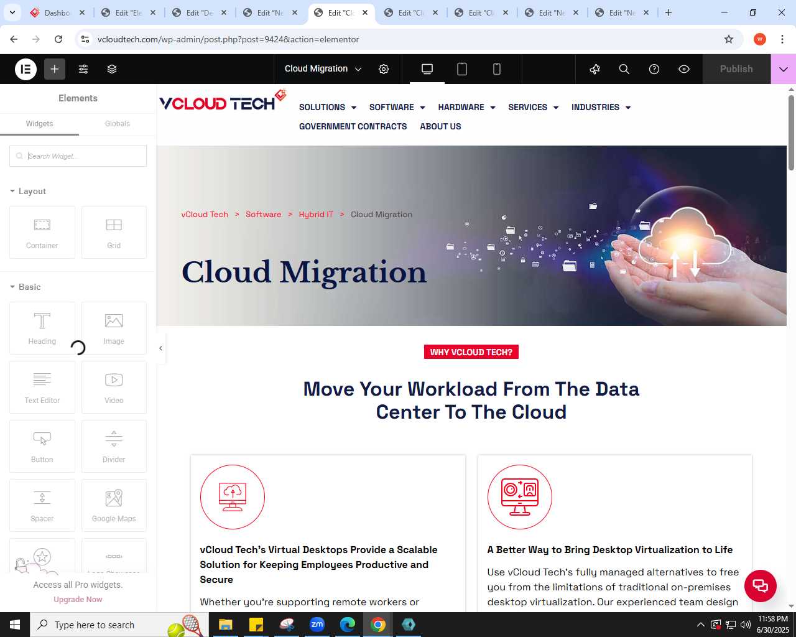Click the vCloud Tech logo
This screenshot has width=796, height=637.
(223, 101)
